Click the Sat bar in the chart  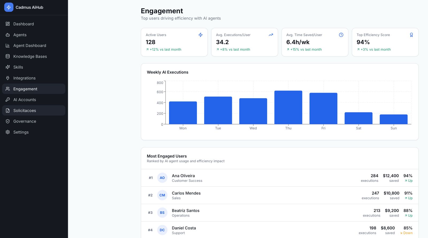tap(358, 118)
